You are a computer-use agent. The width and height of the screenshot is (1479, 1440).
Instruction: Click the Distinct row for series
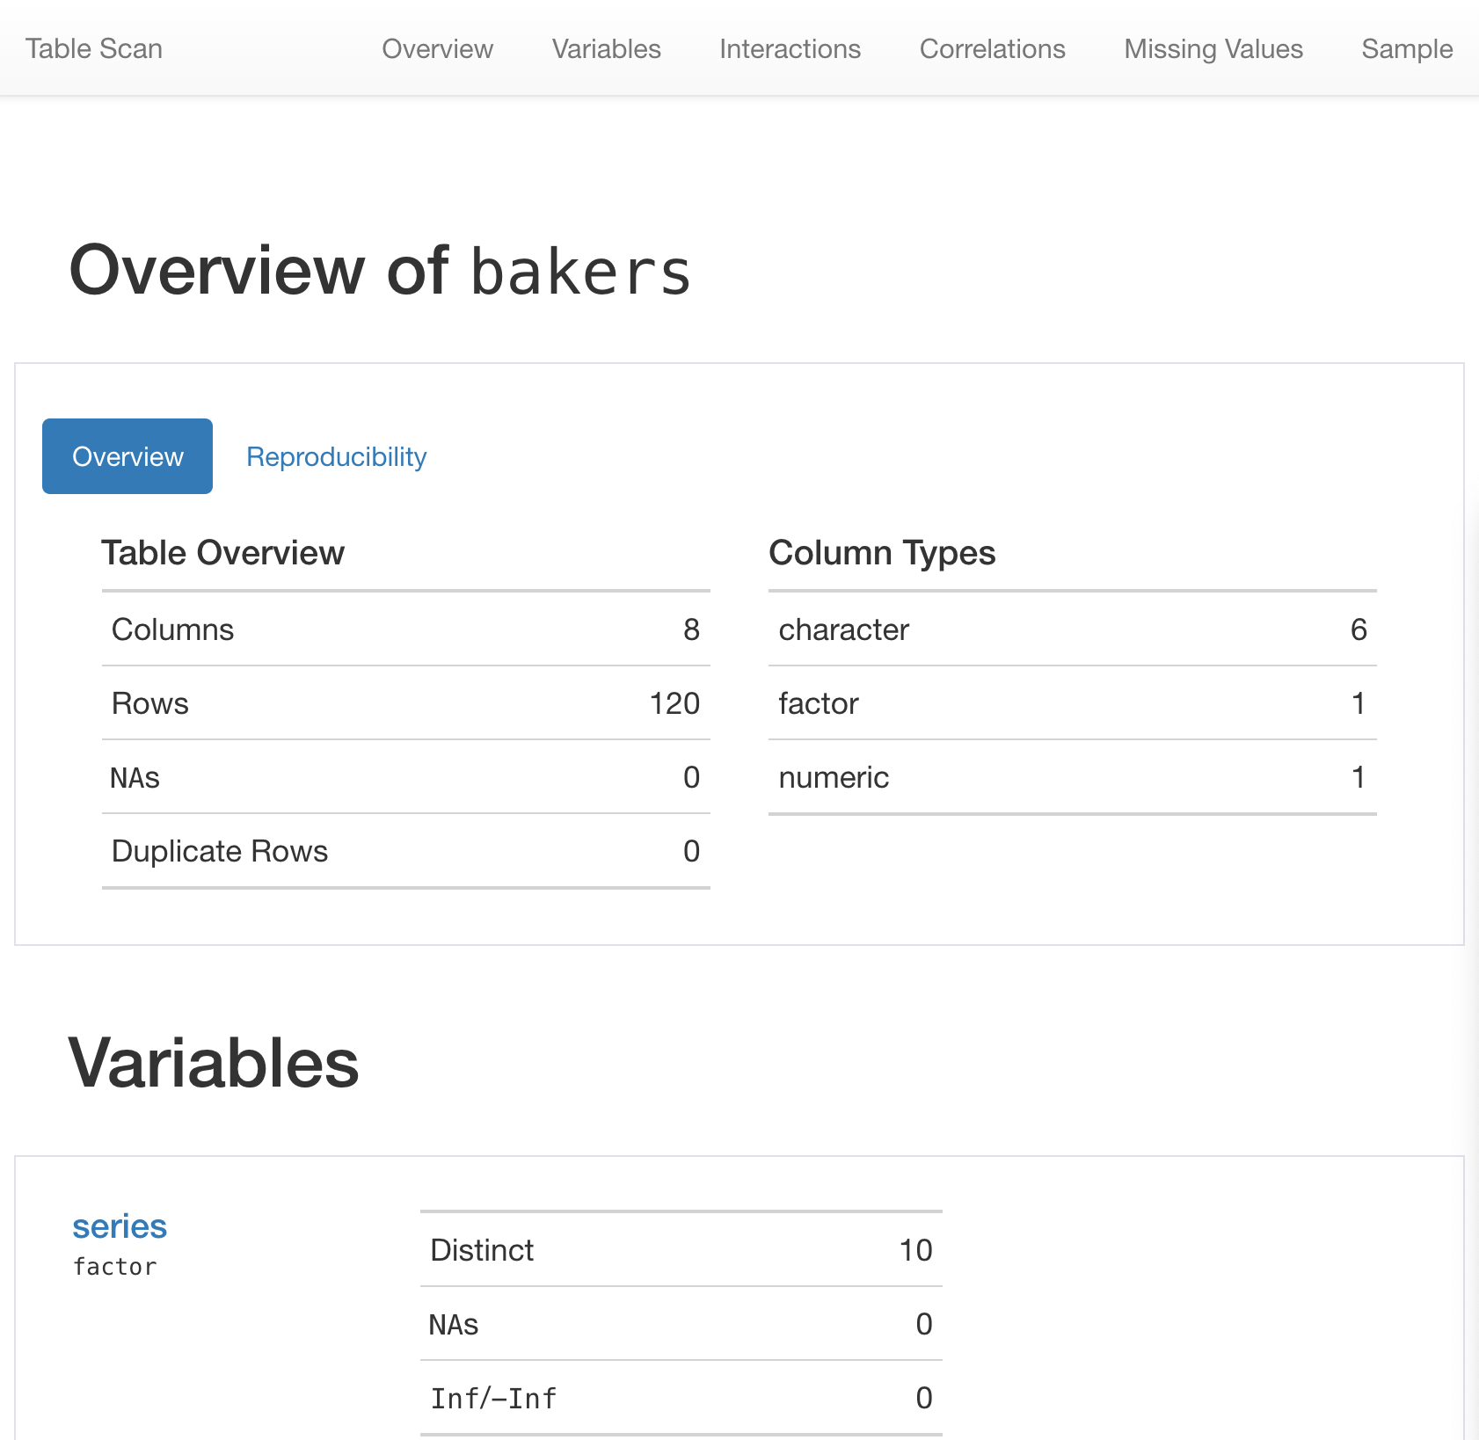click(681, 1250)
